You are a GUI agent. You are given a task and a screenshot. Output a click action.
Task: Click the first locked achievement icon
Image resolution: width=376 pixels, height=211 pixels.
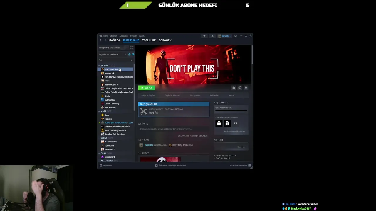click(x=219, y=123)
